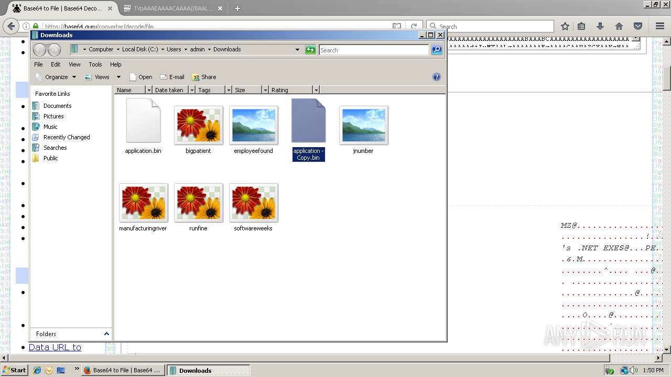
Task: Select the manufacturingriver image file
Action: [x=143, y=203]
